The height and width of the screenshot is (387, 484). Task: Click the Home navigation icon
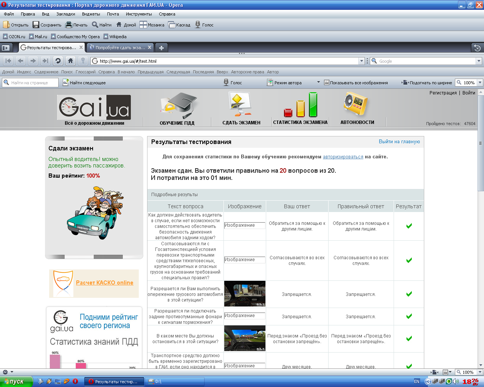(x=70, y=61)
